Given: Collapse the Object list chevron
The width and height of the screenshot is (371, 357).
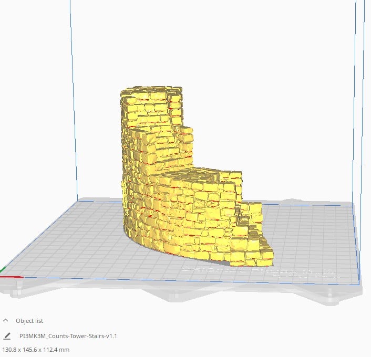Looking at the screenshot, I should [x=6, y=320].
